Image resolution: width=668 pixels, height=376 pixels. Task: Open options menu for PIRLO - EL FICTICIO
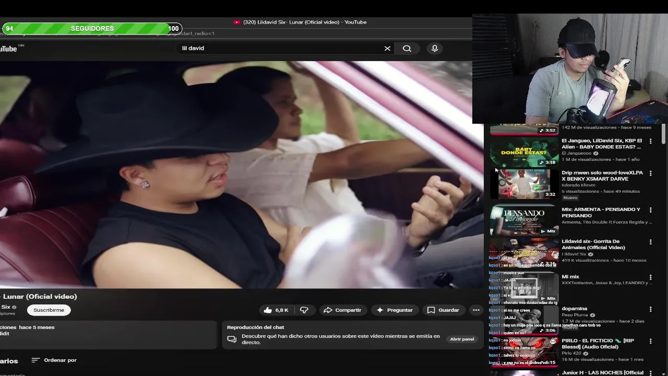coord(650,341)
